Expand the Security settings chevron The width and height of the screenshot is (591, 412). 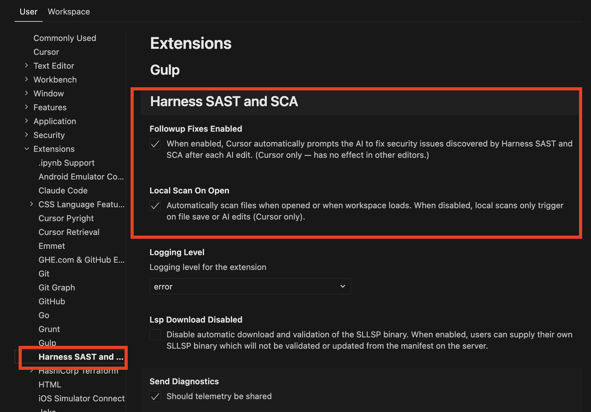click(x=27, y=135)
